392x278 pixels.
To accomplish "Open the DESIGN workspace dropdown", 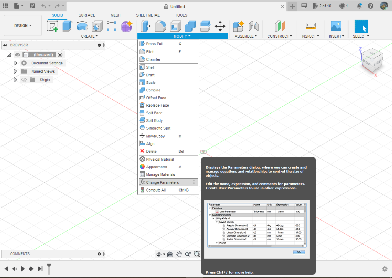I will point(23,25).
